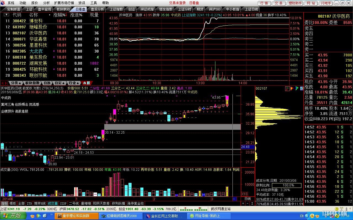Viewport: 353px width, 220px height.
Task: Switch to the 深沪300 tab
Action: pos(215,9)
